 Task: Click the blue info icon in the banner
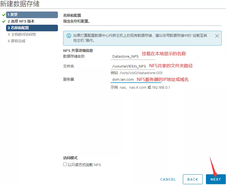click(68, 36)
